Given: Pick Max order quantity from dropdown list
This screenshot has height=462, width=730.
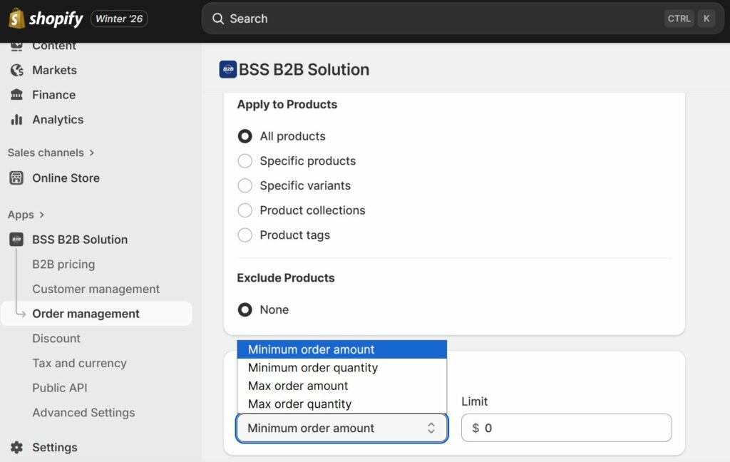Looking at the screenshot, I should [341, 404].
